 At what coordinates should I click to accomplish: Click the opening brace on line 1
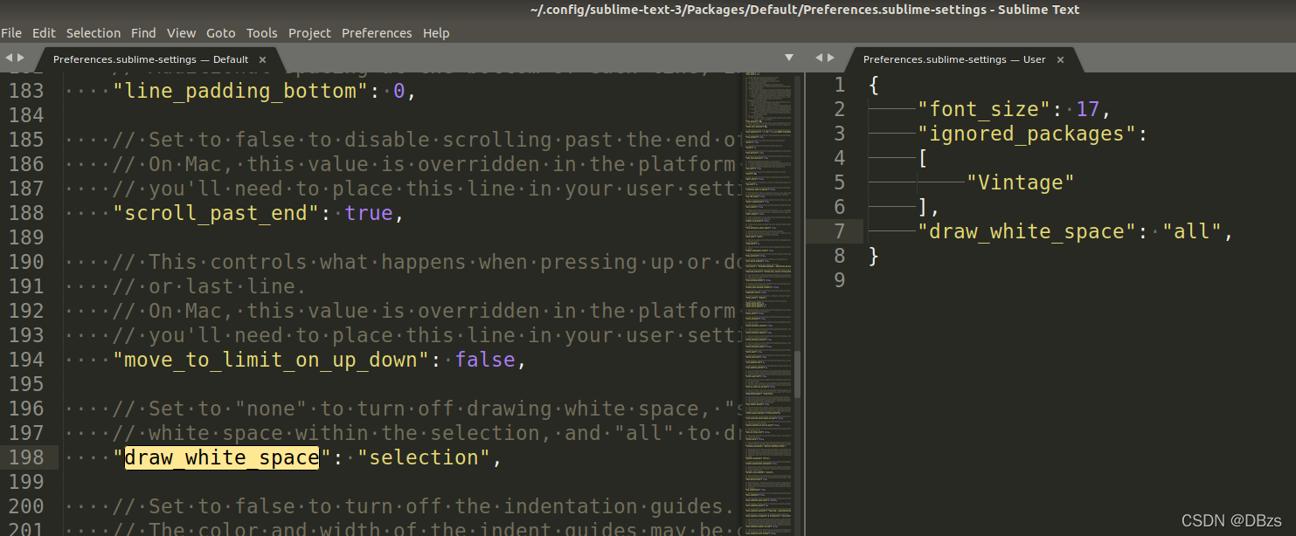[x=874, y=85]
